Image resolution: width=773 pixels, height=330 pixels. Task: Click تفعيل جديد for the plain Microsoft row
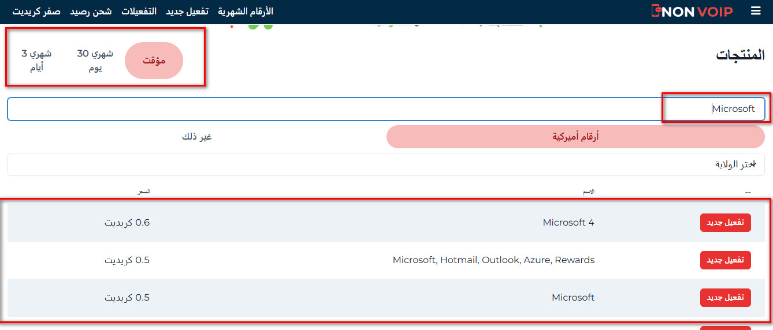click(x=726, y=298)
